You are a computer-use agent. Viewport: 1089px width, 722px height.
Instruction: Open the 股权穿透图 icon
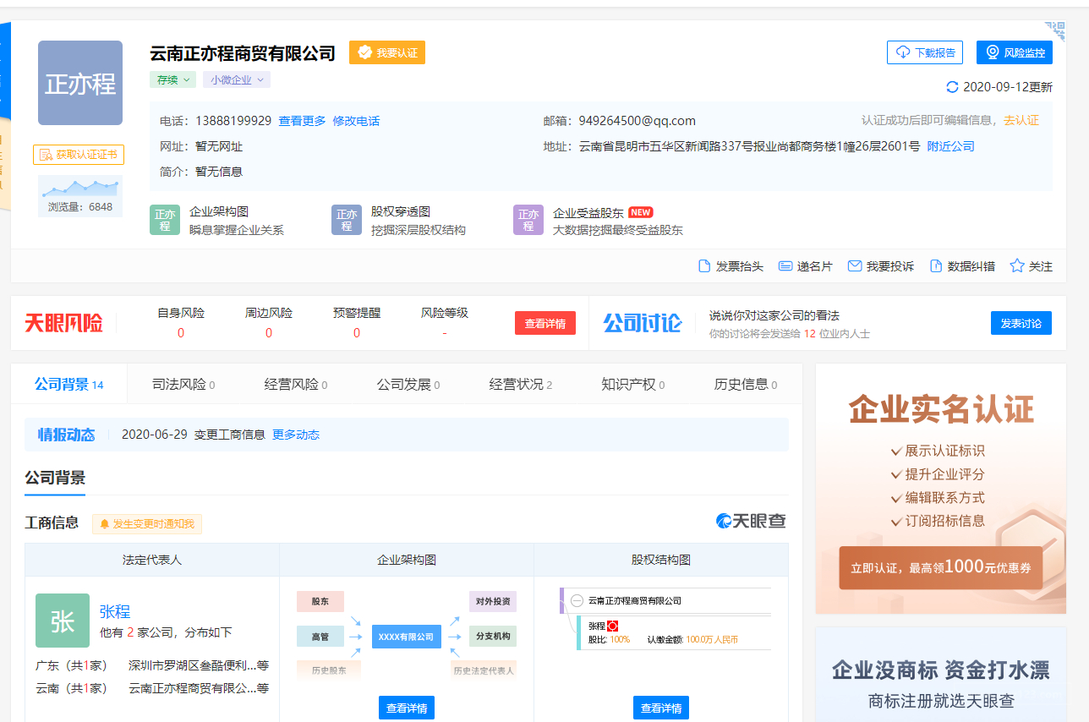point(347,220)
